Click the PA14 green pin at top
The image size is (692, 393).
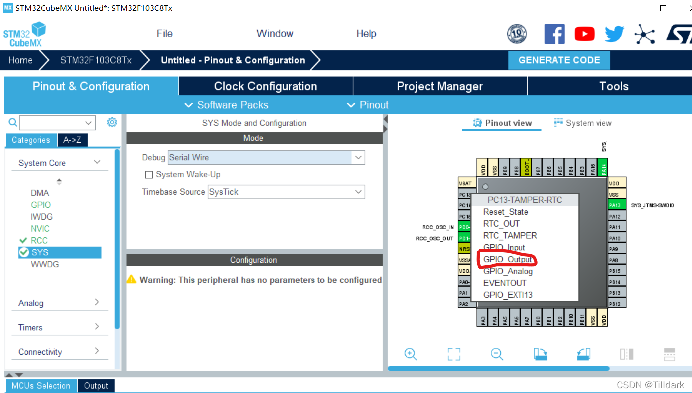(604, 168)
